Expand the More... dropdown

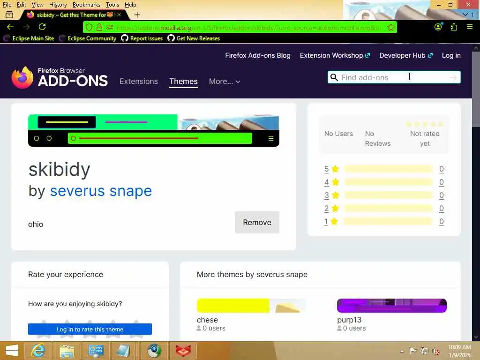[225, 82]
